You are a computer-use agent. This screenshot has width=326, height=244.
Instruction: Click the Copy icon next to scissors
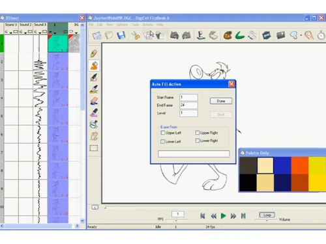tap(149, 35)
